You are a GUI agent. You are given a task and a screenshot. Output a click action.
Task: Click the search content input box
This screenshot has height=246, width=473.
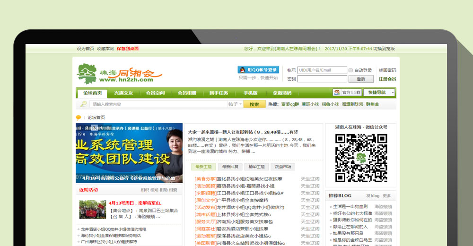click(x=158, y=104)
